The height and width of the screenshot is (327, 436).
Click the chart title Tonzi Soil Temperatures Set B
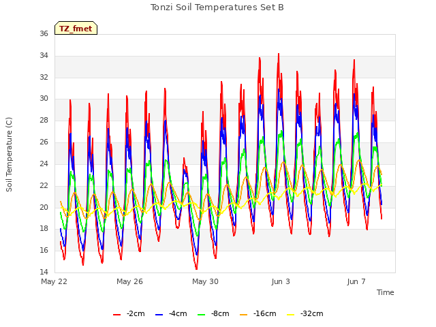tap(217, 7)
